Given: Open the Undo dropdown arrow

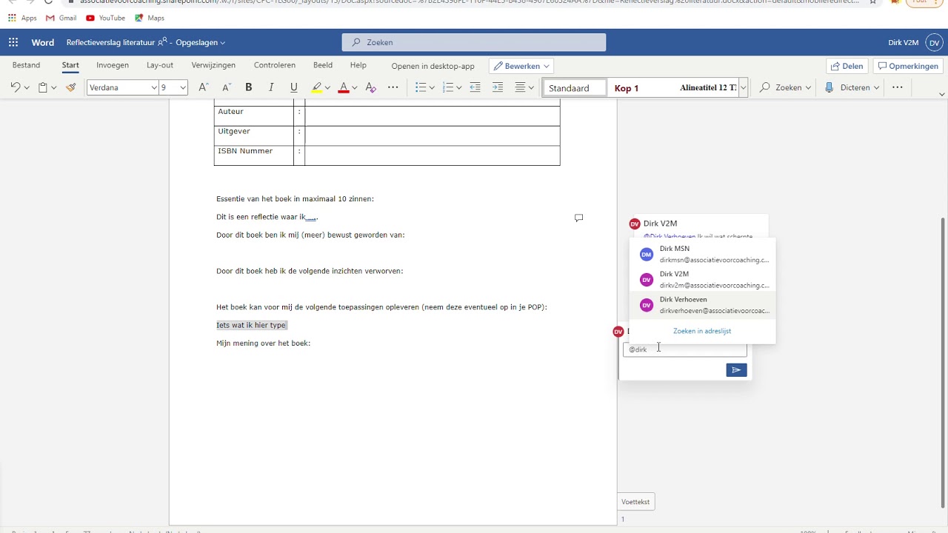Looking at the screenshot, I should [x=27, y=88].
